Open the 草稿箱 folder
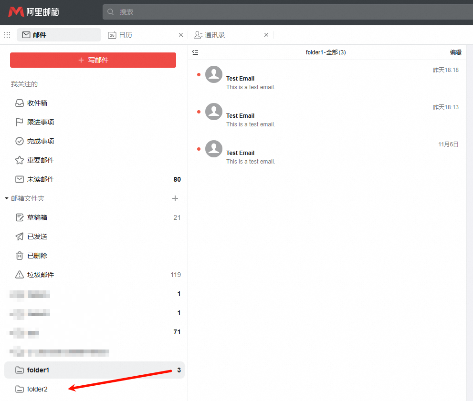473x401 pixels. 95,217
